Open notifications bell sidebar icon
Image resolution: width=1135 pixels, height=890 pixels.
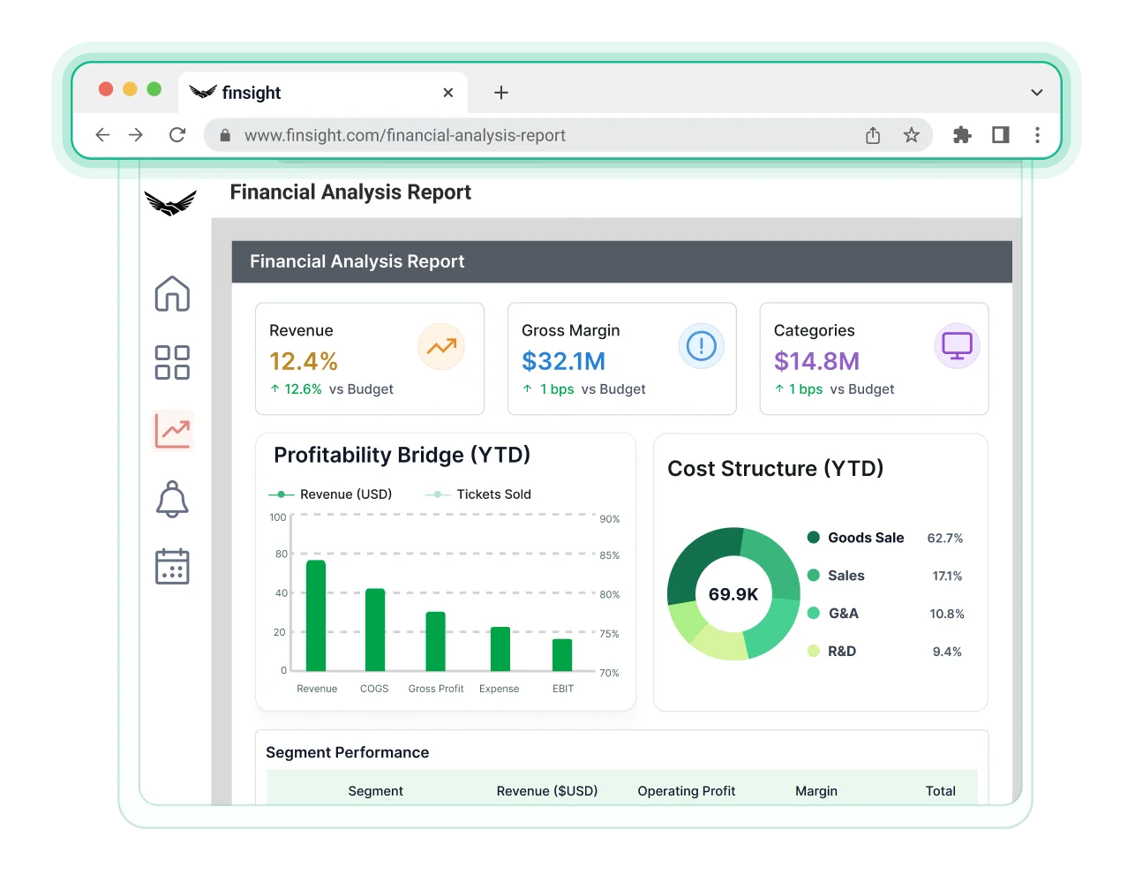(x=172, y=499)
